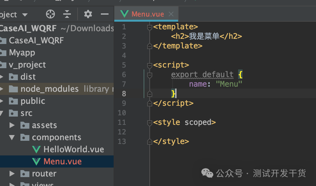Image resolution: width=316 pixels, height=186 pixels.
Task: Close the Menu.vue tab
Action: (x=171, y=14)
